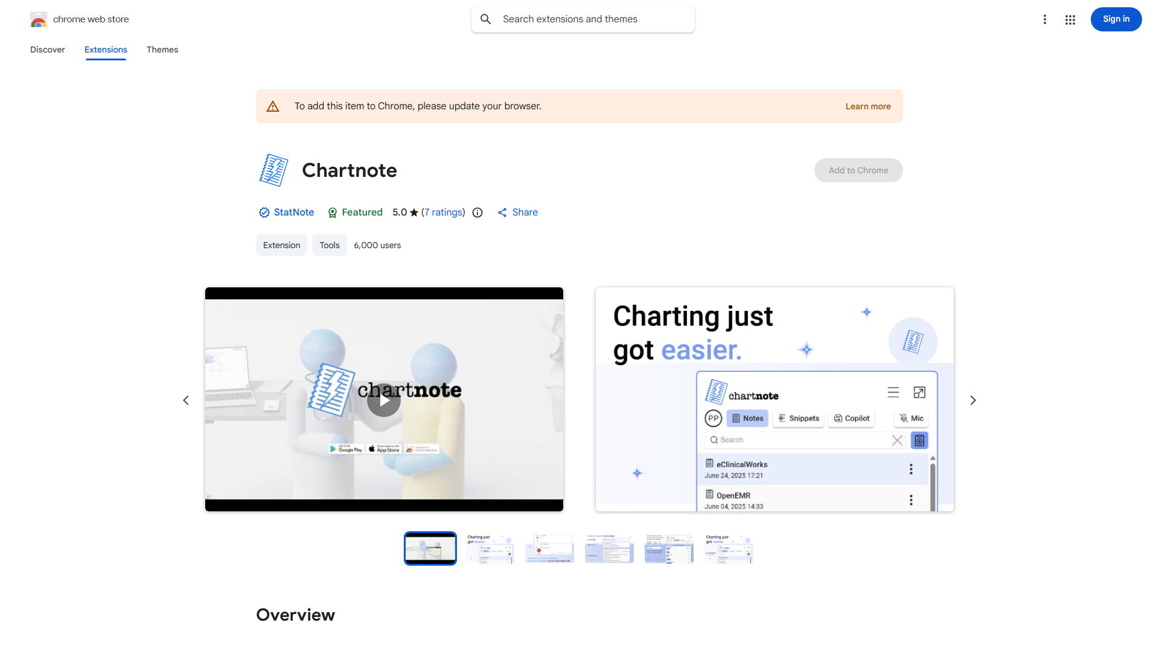Image resolution: width=1159 pixels, height=652 pixels.
Task: Click the ratings info circle icon
Action: [x=477, y=213]
